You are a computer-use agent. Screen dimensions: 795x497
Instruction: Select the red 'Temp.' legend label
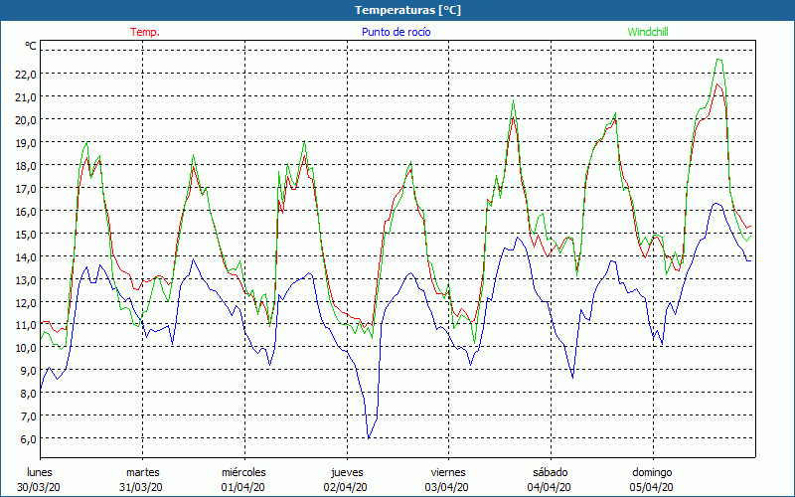click(145, 32)
